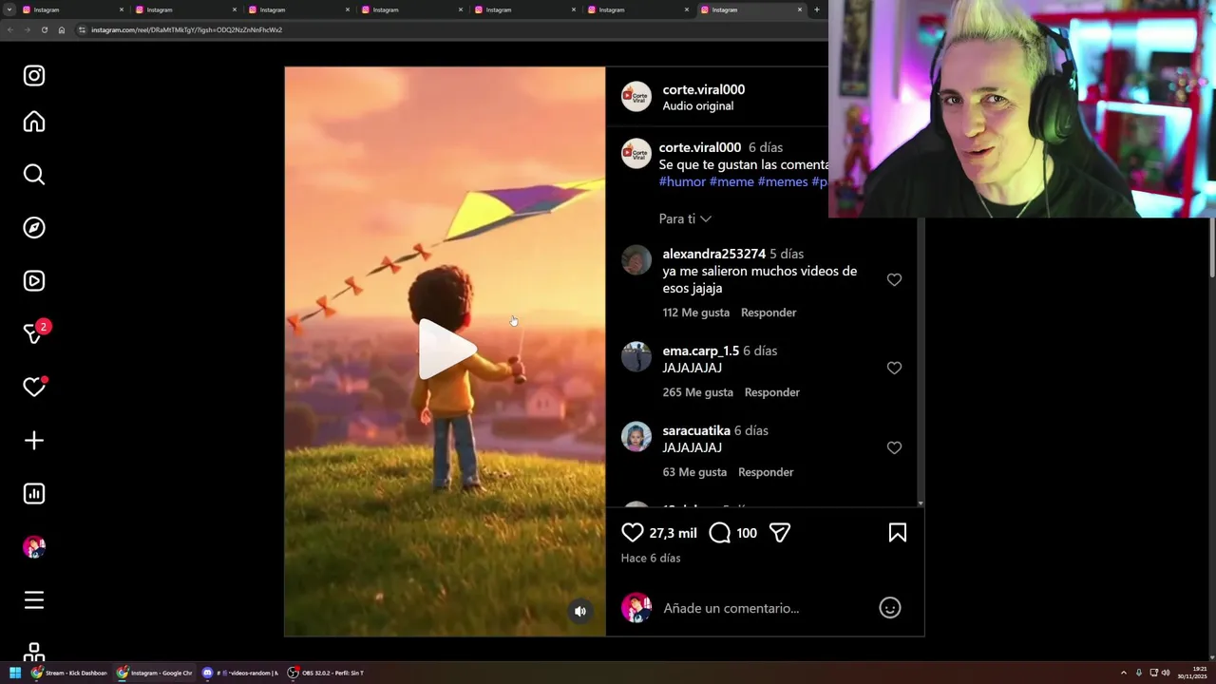The image size is (1216, 684).
Task: Click the comments panel scrollbar
Action: point(921,361)
